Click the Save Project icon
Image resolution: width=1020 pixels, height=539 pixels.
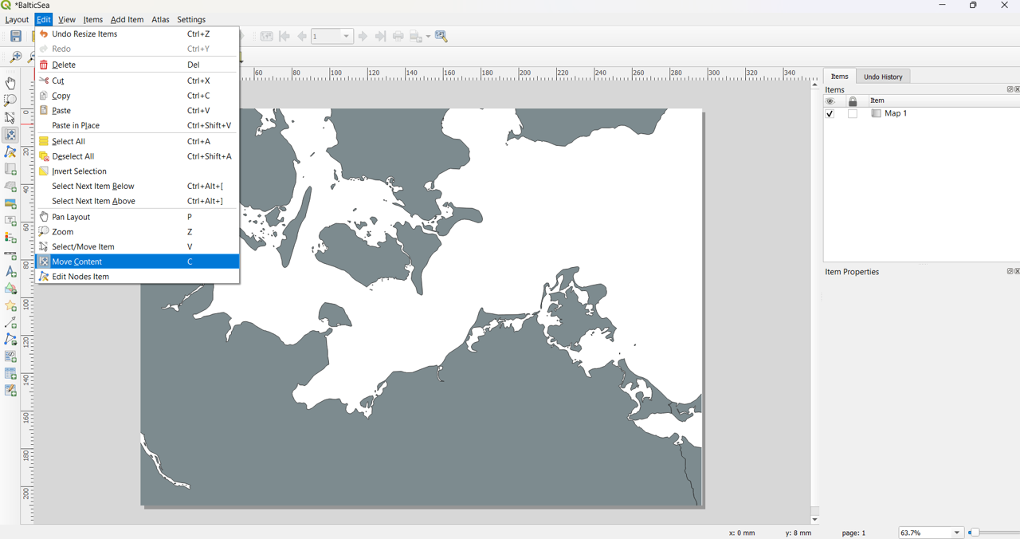click(x=15, y=37)
